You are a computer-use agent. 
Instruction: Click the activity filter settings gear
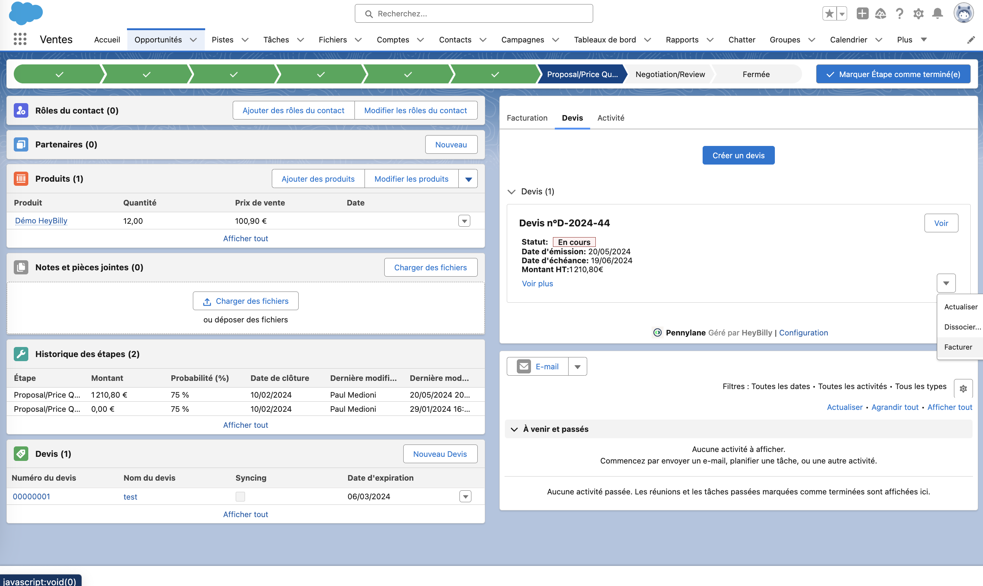click(963, 389)
